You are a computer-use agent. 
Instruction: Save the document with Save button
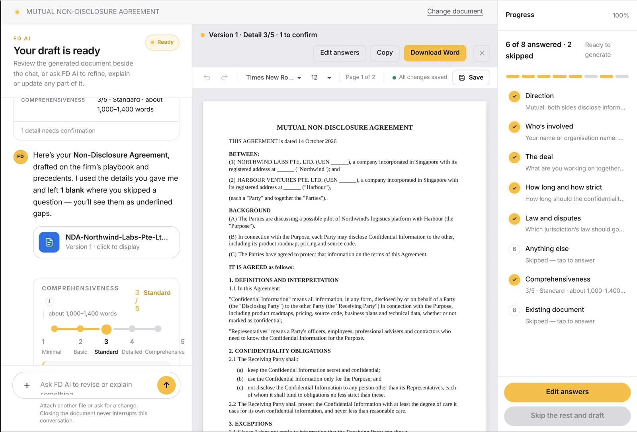click(471, 78)
